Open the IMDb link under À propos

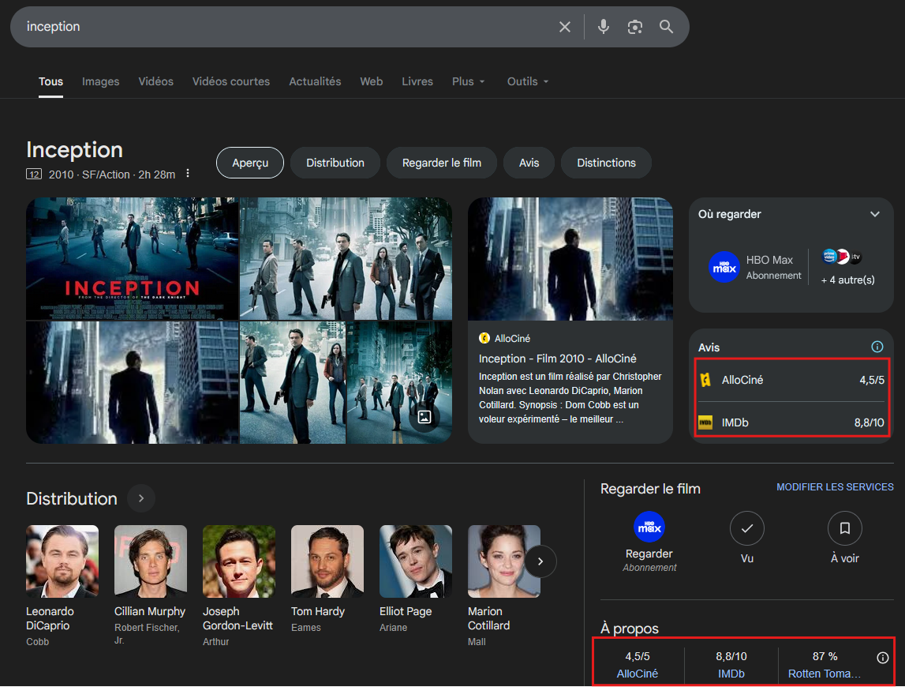[x=731, y=674]
